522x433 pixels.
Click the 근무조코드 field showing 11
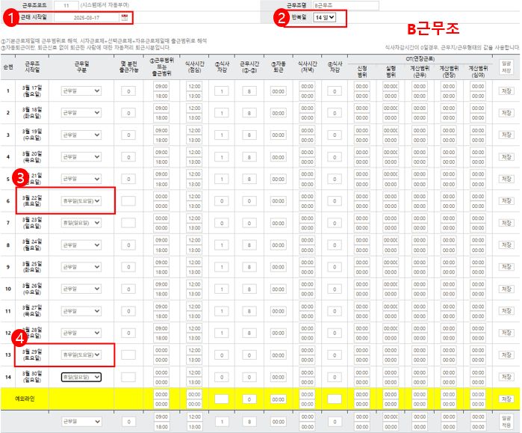[x=66, y=5]
